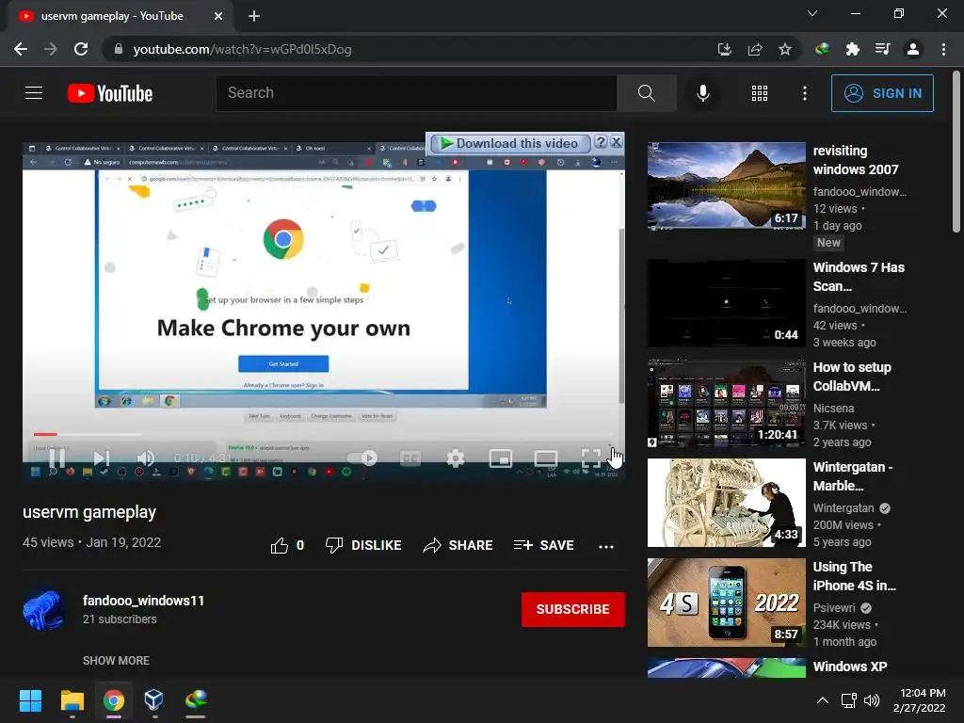Close the uservm gameplay tab
Image resolution: width=964 pixels, height=723 pixels.
[218, 16]
